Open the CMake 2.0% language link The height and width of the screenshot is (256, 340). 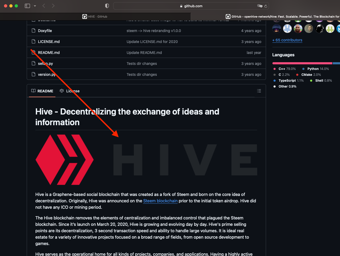(x=309, y=75)
